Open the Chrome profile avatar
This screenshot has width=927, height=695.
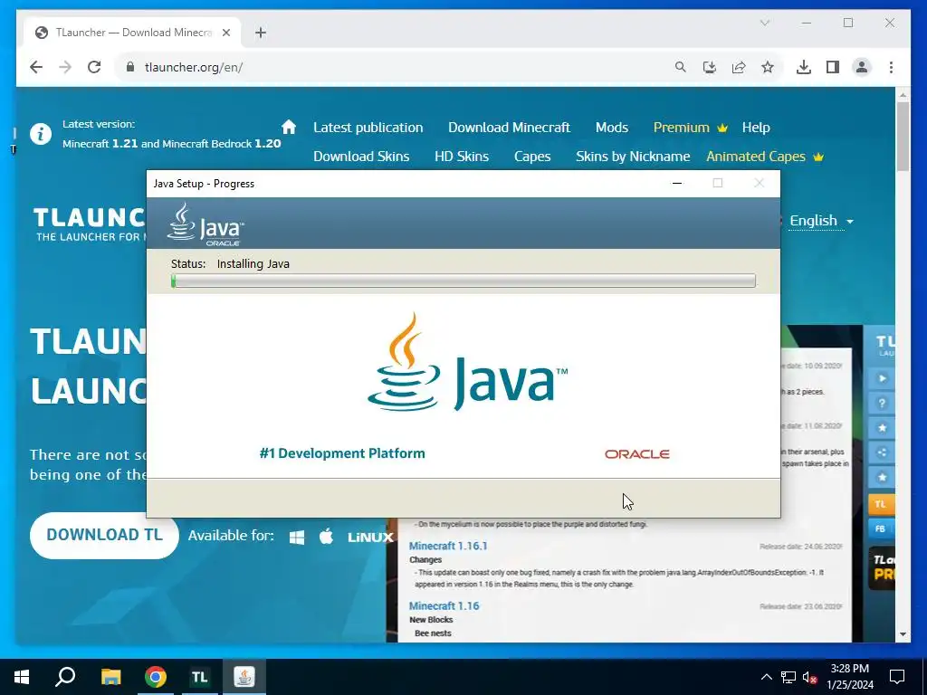(x=862, y=67)
